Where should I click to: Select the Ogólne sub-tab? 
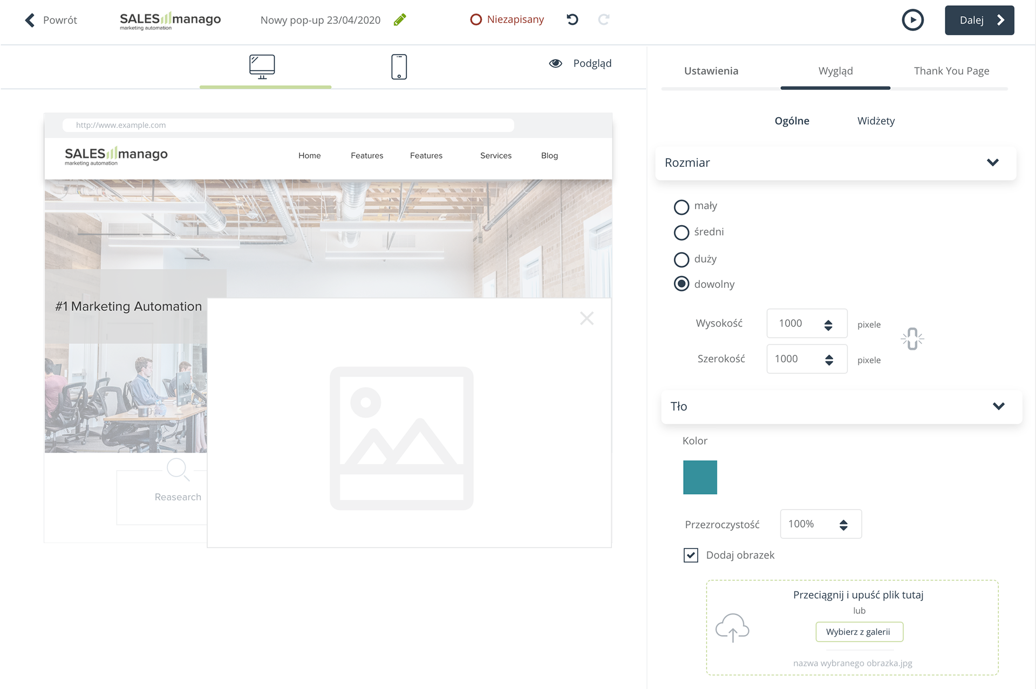click(792, 121)
